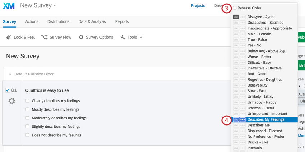Screen dimensions: 305x152
Task: Switch to the Data & Analysis tab
Action: tap(92, 21)
